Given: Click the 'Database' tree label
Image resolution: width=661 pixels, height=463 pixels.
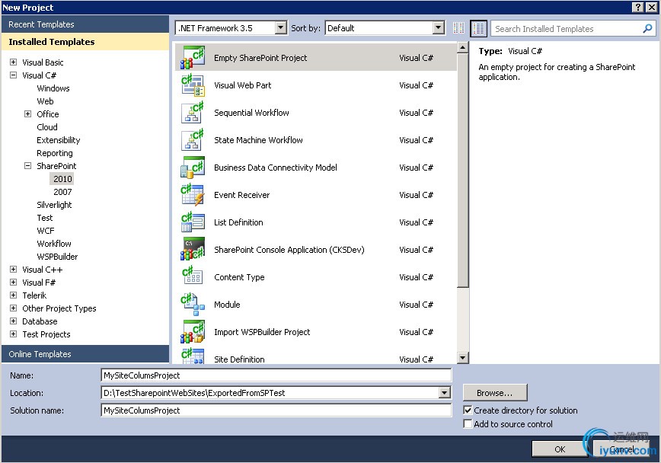Looking at the screenshot, I should 40,321.
